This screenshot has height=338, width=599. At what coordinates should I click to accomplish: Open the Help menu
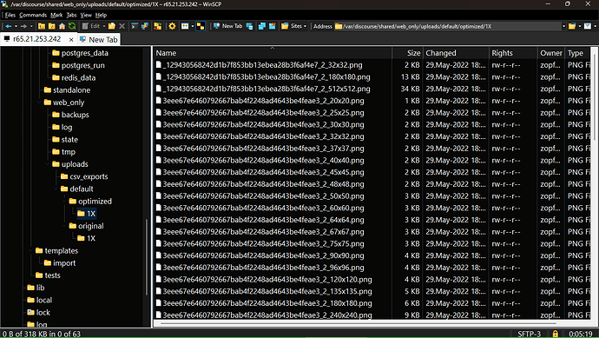pos(101,15)
